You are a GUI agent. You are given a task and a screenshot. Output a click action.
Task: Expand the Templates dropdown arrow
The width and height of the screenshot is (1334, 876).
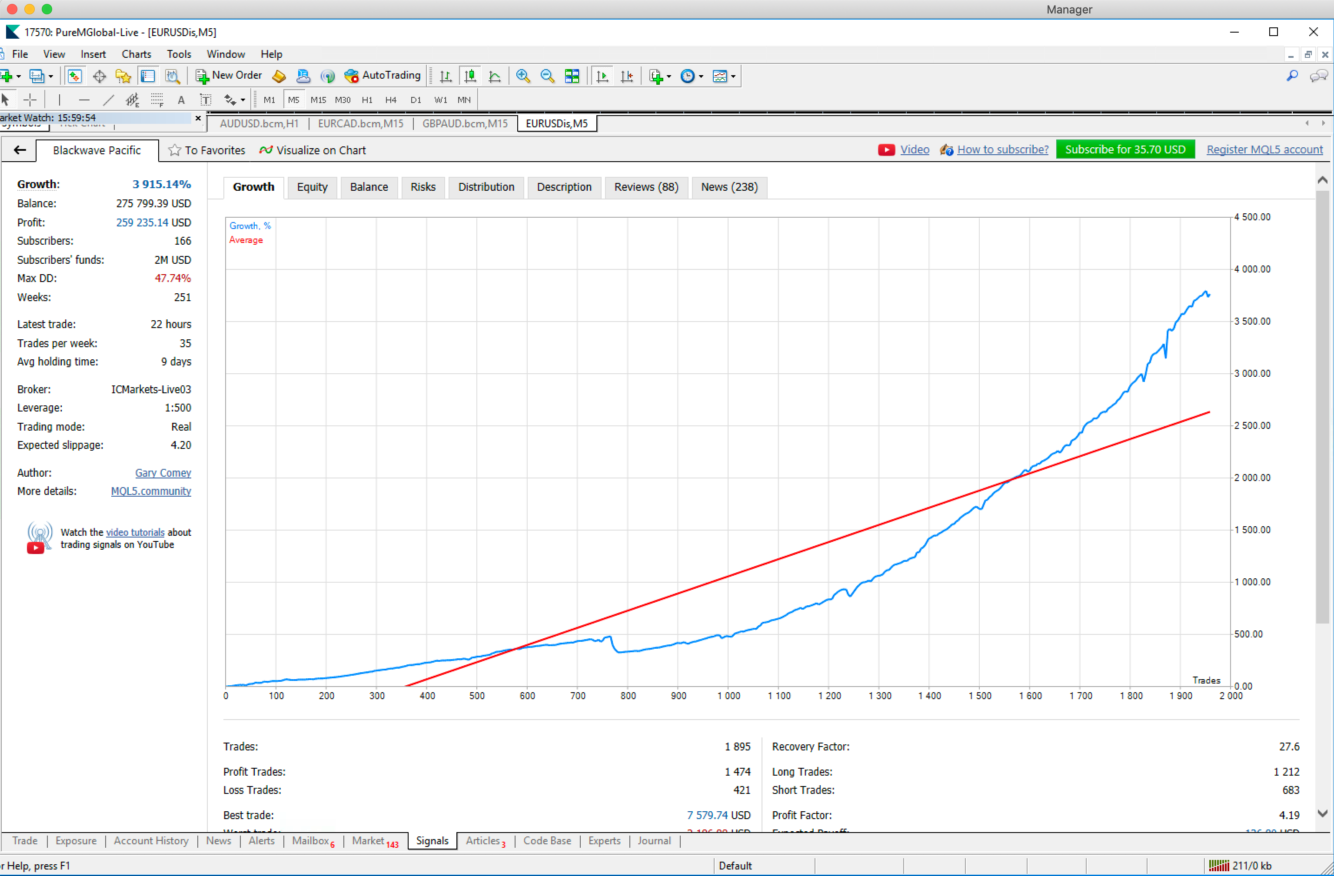tap(733, 77)
